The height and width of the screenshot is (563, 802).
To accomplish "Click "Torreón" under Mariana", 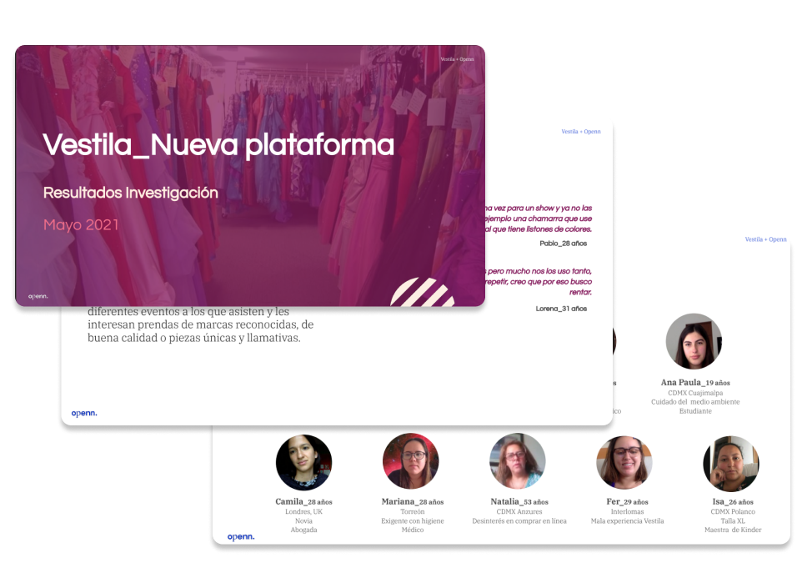I will 412,512.
